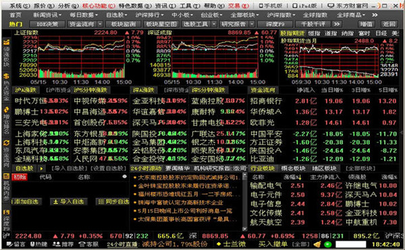Click the 热点资金 dollar sidebar icon
The image size is (405, 250).
coord(6,76)
